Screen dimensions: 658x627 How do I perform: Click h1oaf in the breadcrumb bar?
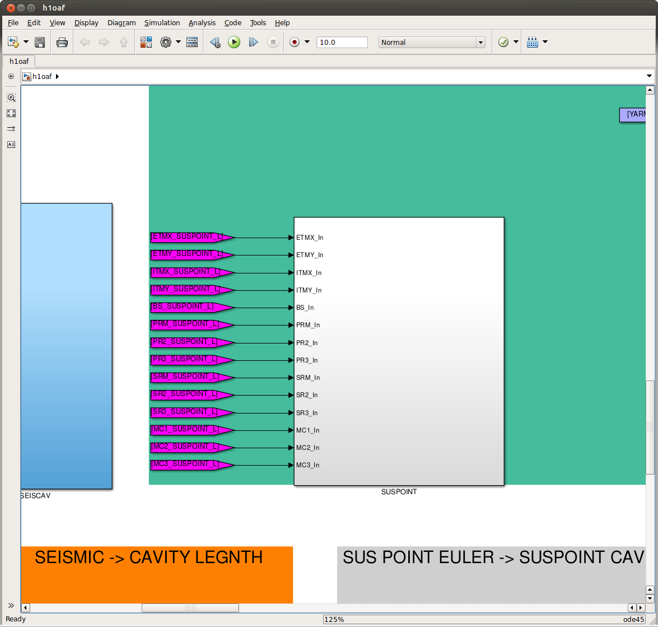point(42,76)
